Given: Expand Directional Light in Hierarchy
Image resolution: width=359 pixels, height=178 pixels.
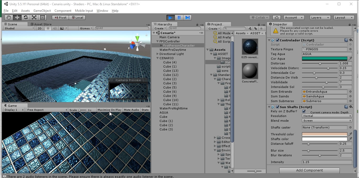Looking at the screenshot, I should tap(157, 54).
